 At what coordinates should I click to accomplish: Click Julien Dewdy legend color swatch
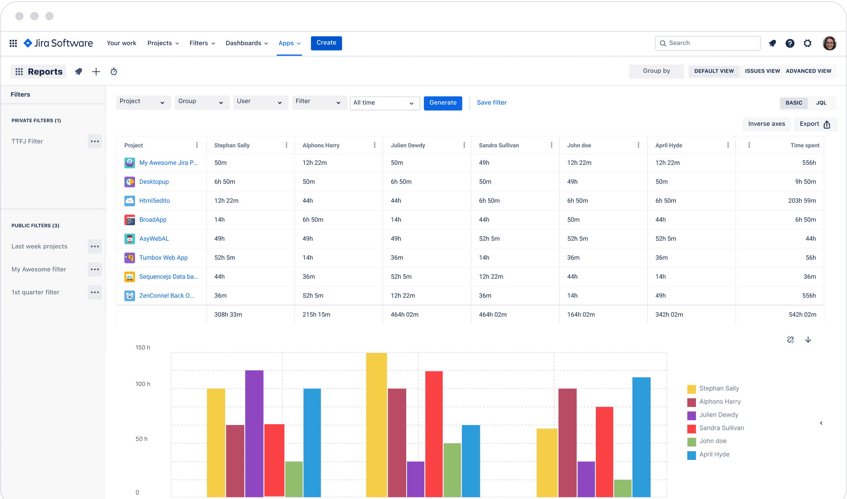pos(692,415)
